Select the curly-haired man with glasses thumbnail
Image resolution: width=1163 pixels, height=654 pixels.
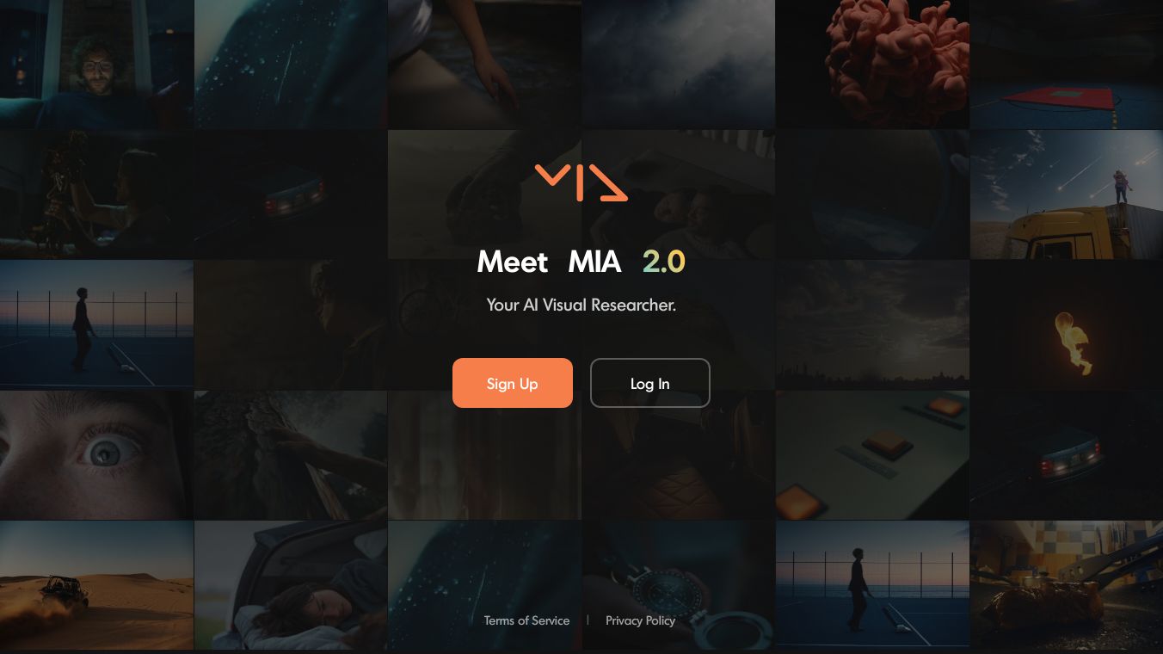(x=96, y=65)
